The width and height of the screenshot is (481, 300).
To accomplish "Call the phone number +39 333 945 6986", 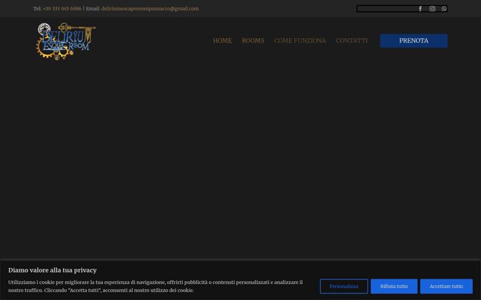I will click(x=62, y=9).
